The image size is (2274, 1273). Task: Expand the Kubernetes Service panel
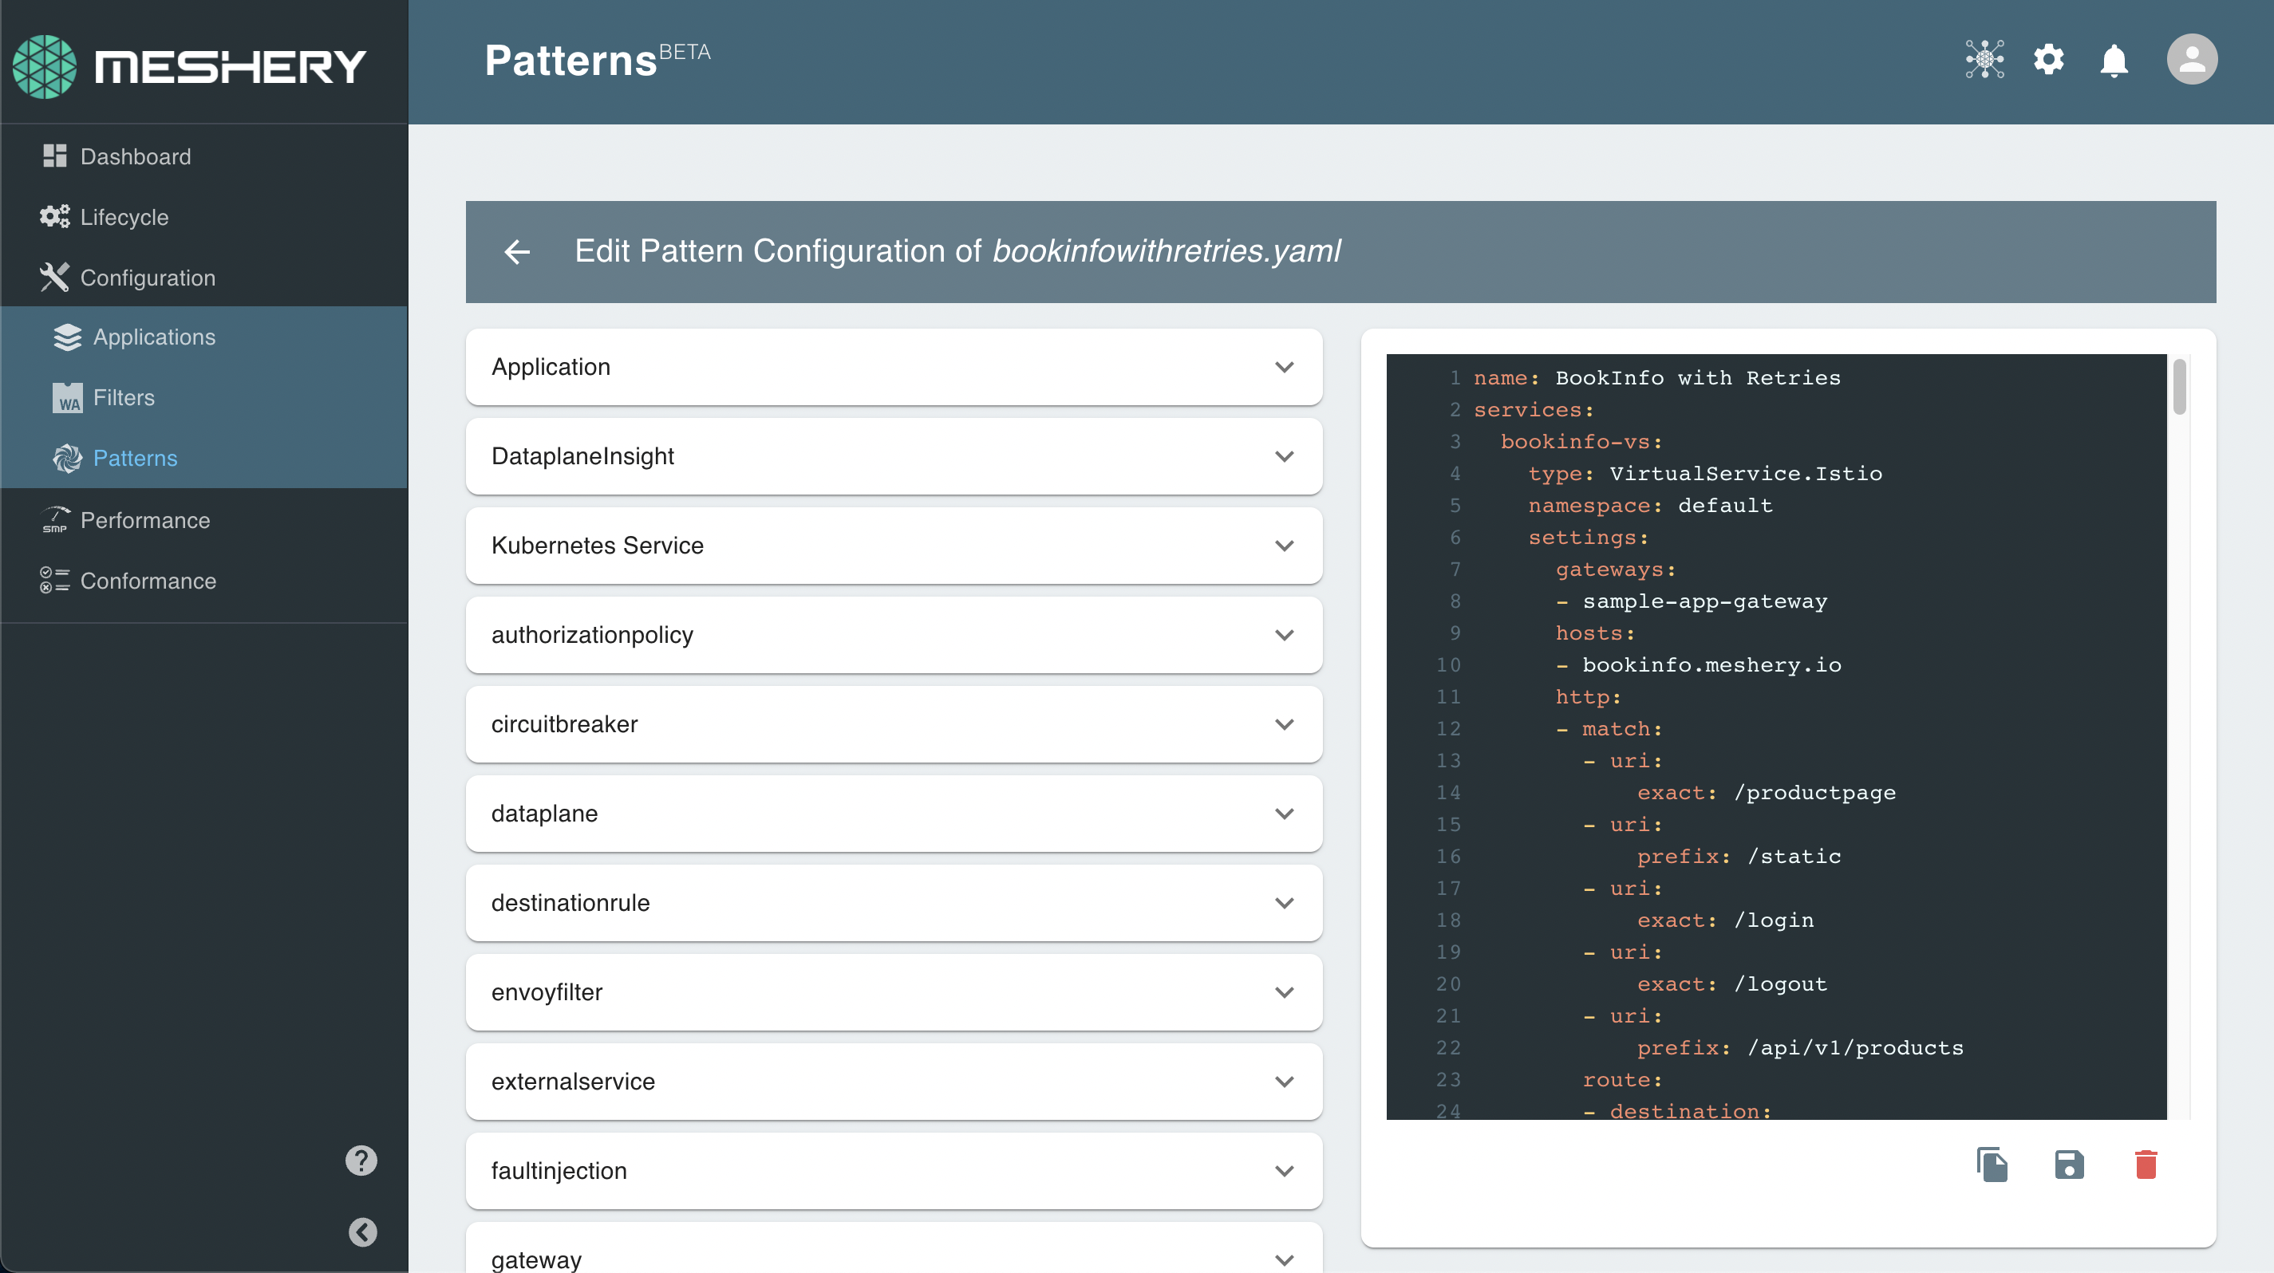coord(894,546)
